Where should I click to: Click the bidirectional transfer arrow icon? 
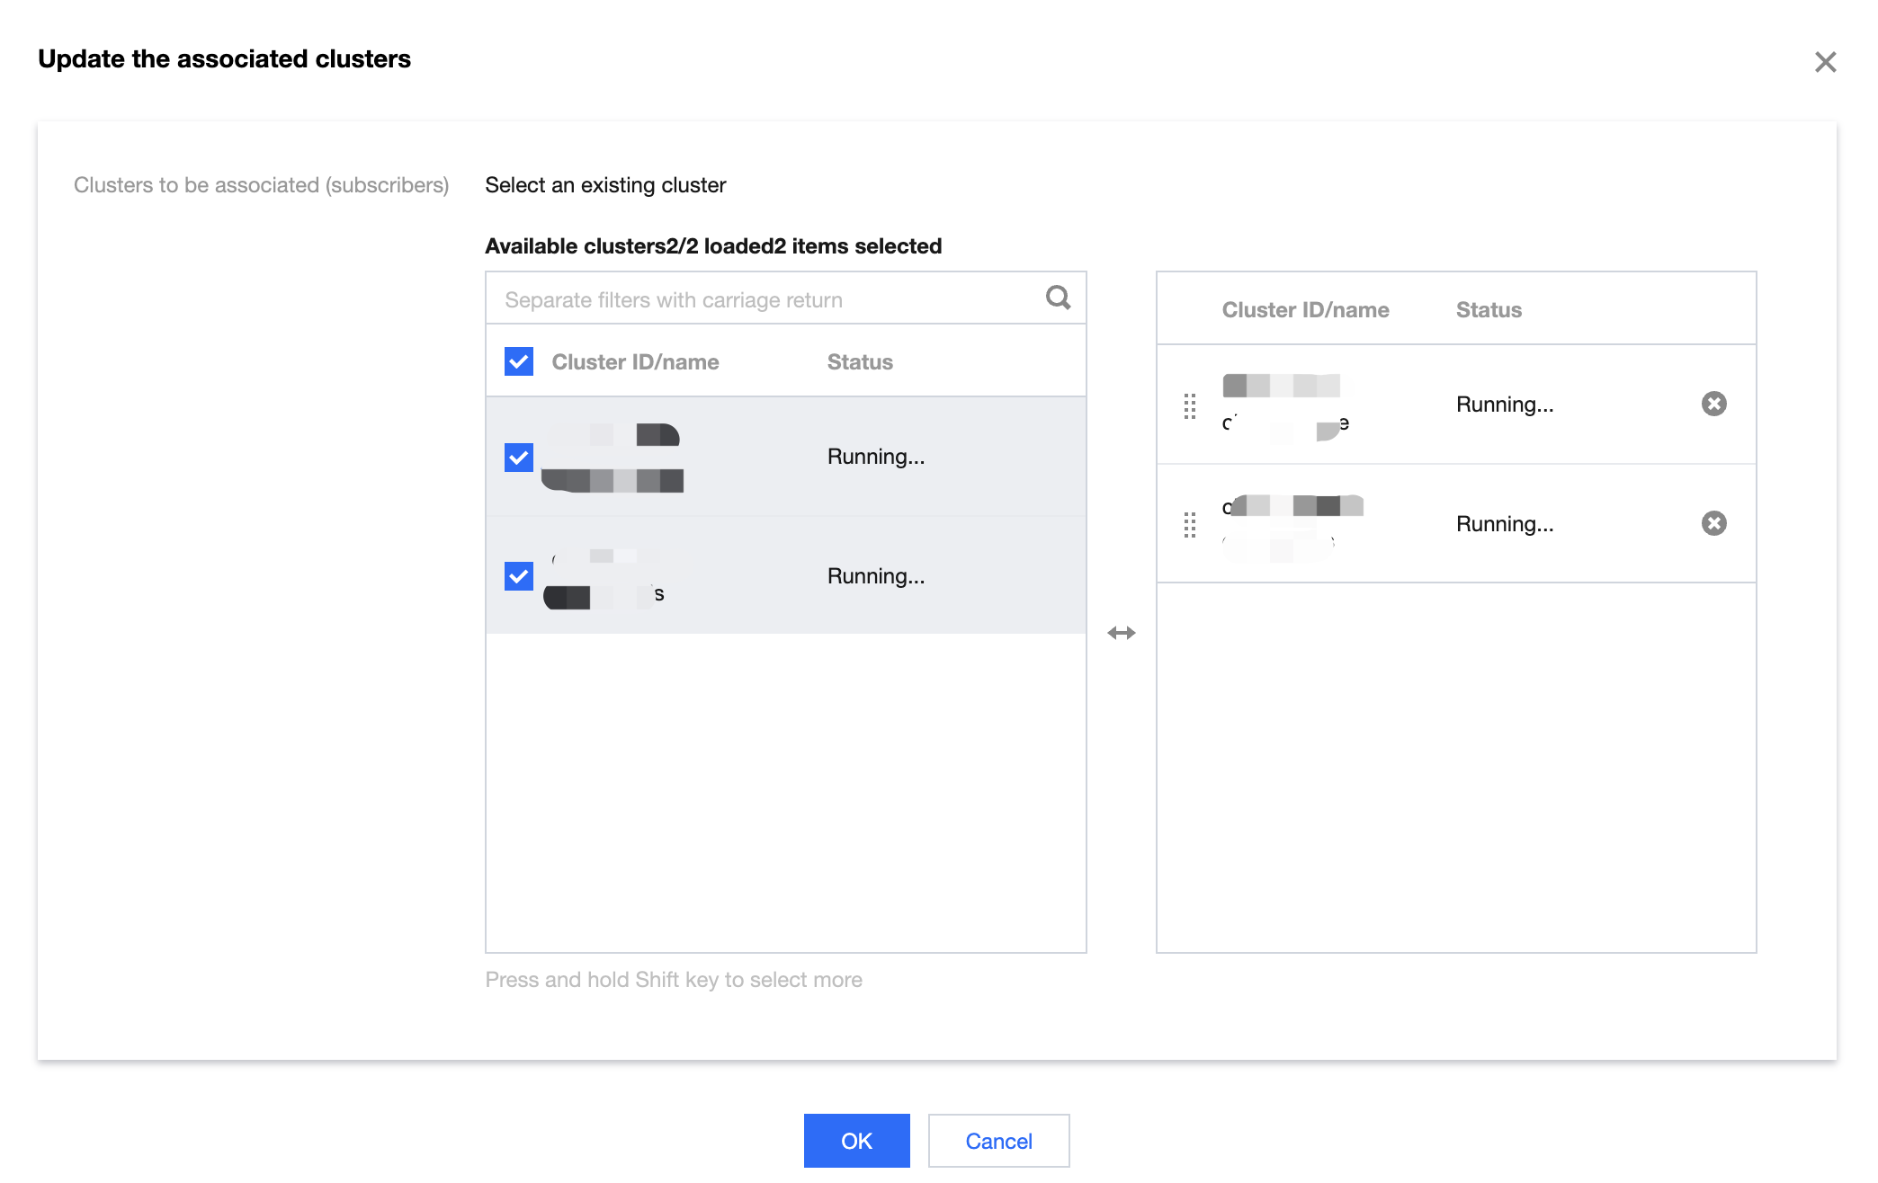click(1121, 633)
